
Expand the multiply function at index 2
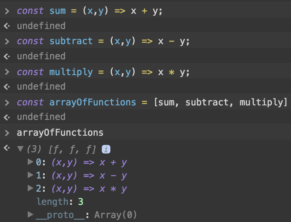click(x=30, y=188)
